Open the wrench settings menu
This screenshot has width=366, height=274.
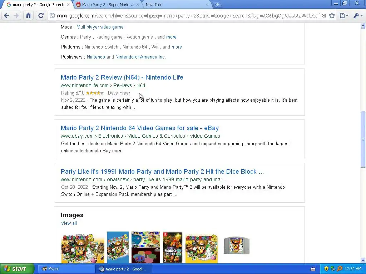(x=358, y=16)
